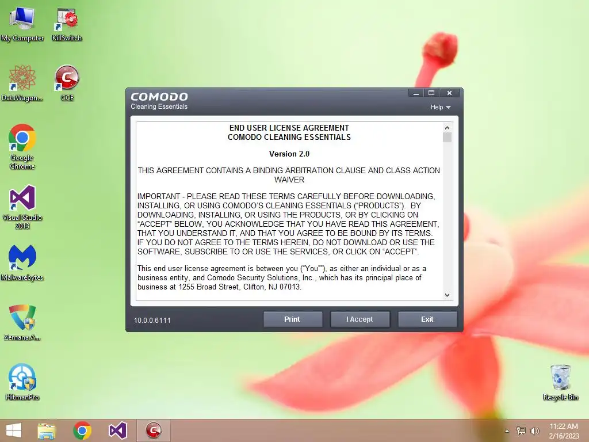The height and width of the screenshot is (442, 589).
Task: Open the Windows Start button
Action: click(x=14, y=430)
